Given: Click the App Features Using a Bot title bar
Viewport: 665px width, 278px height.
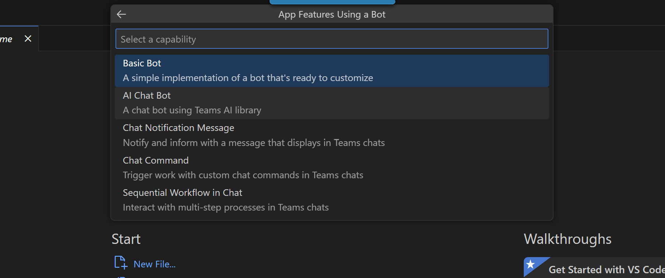Looking at the screenshot, I should coord(332,14).
